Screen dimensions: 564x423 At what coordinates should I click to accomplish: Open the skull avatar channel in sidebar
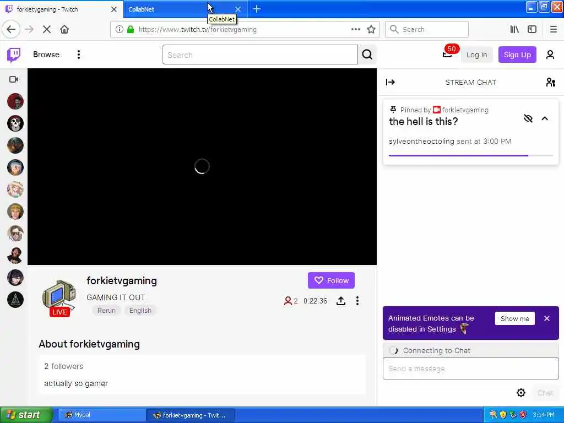click(15, 123)
